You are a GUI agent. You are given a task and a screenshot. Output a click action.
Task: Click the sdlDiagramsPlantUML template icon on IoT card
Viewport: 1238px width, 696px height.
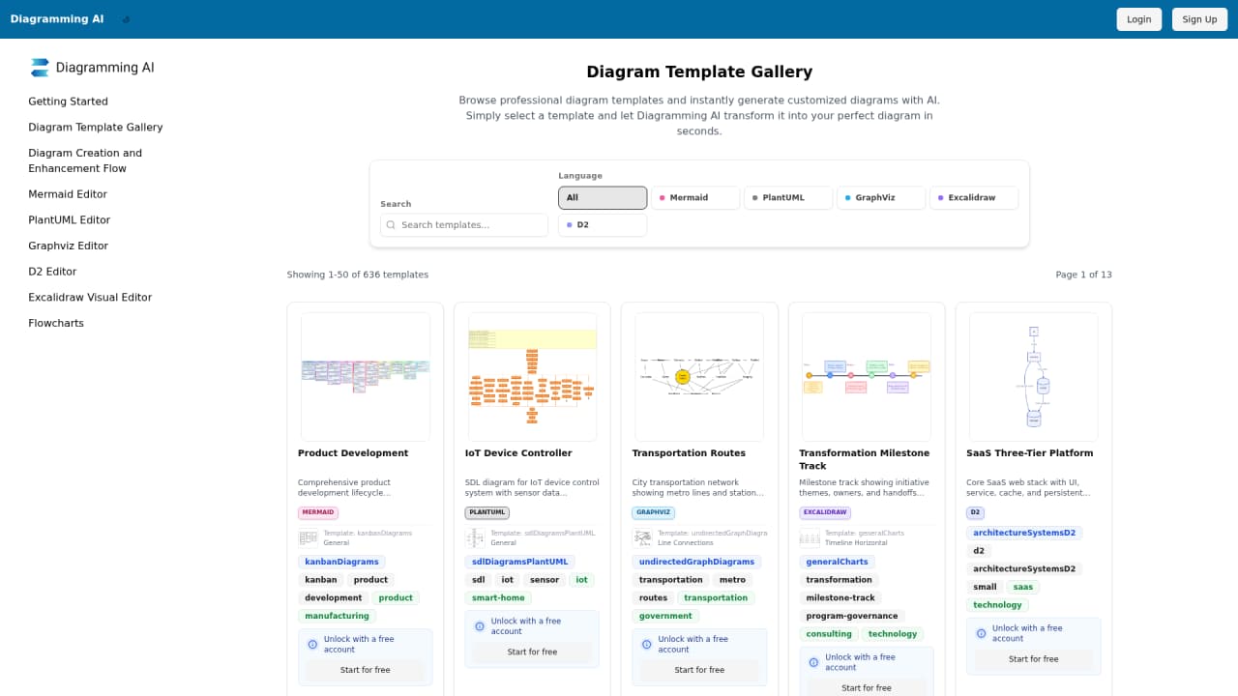475,537
